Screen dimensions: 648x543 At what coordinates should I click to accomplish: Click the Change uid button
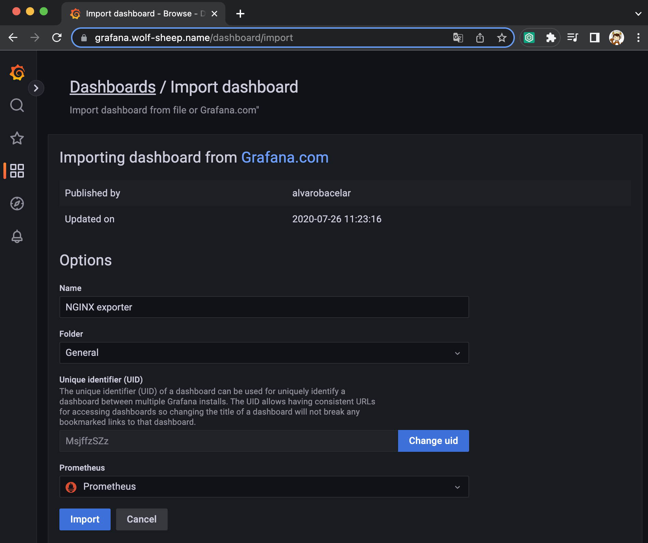pos(433,441)
